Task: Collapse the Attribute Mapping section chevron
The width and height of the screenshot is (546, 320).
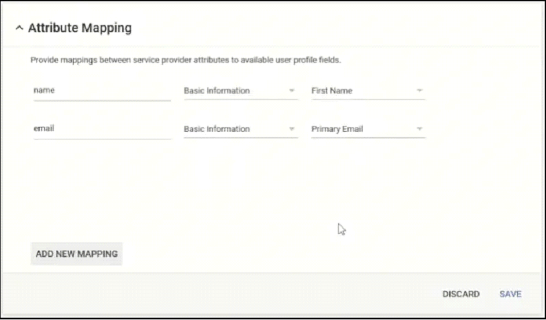Action: point(19,28)
